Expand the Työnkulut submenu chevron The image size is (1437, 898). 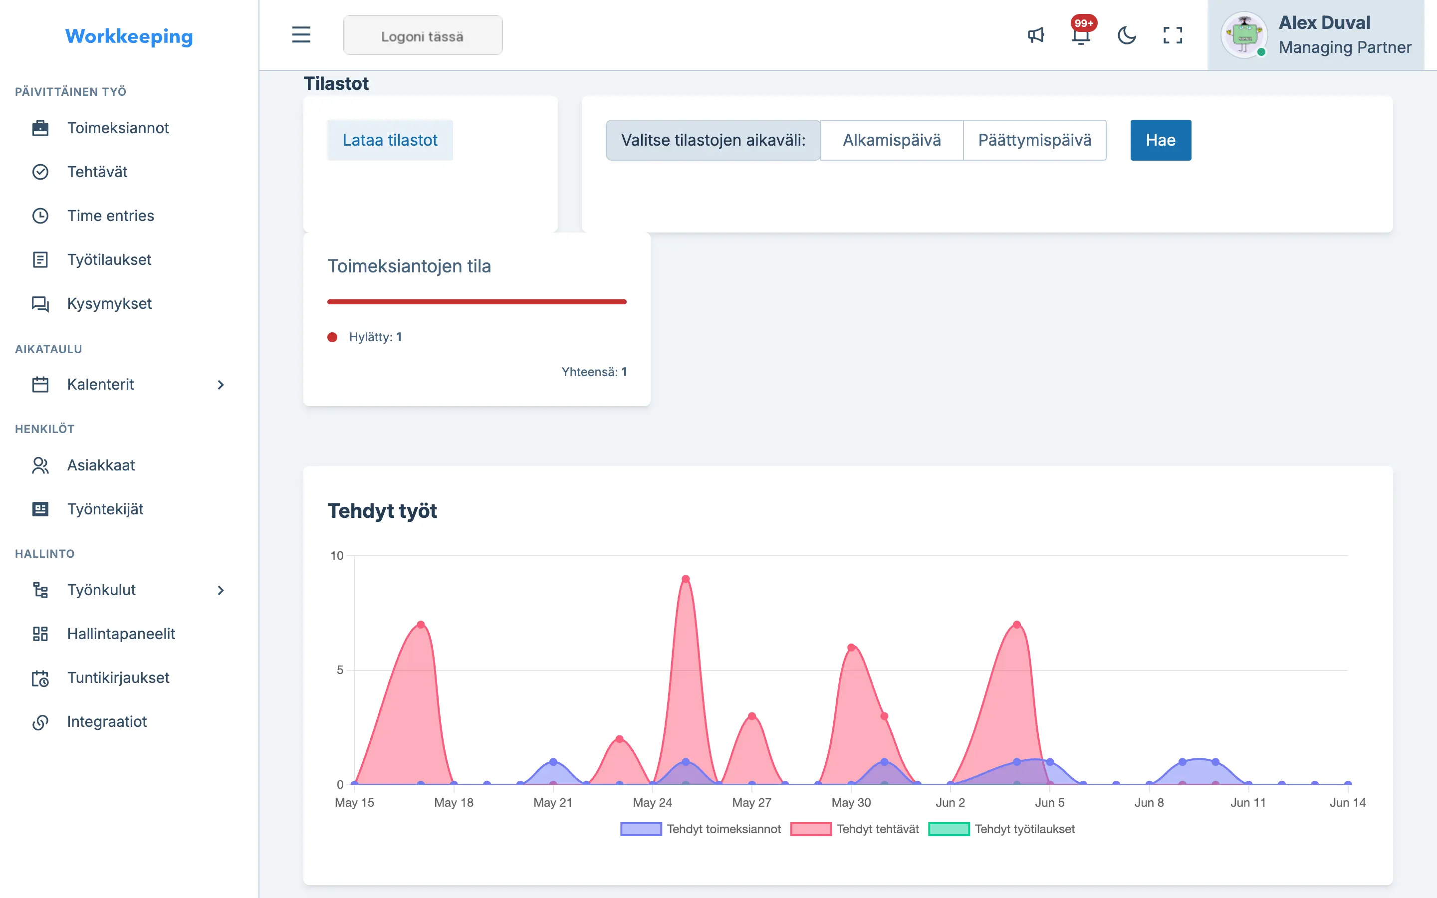point(221,590)
